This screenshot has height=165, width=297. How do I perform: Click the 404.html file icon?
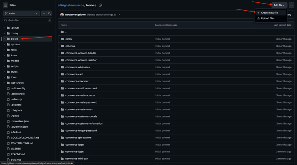coord(8,132)
